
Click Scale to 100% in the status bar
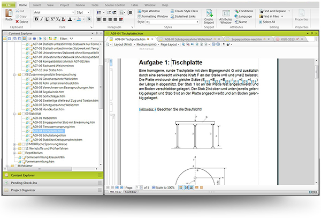(x=163, y=187)
